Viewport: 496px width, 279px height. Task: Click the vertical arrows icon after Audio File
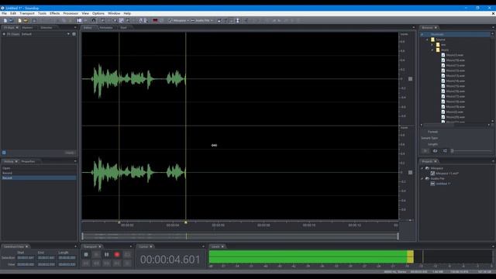[x=238, y=21]
